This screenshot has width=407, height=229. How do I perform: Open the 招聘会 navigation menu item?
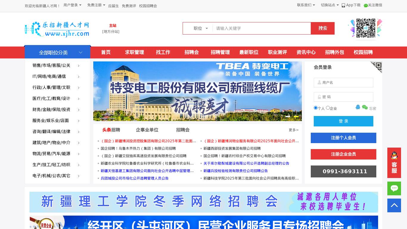coord(192,52)
